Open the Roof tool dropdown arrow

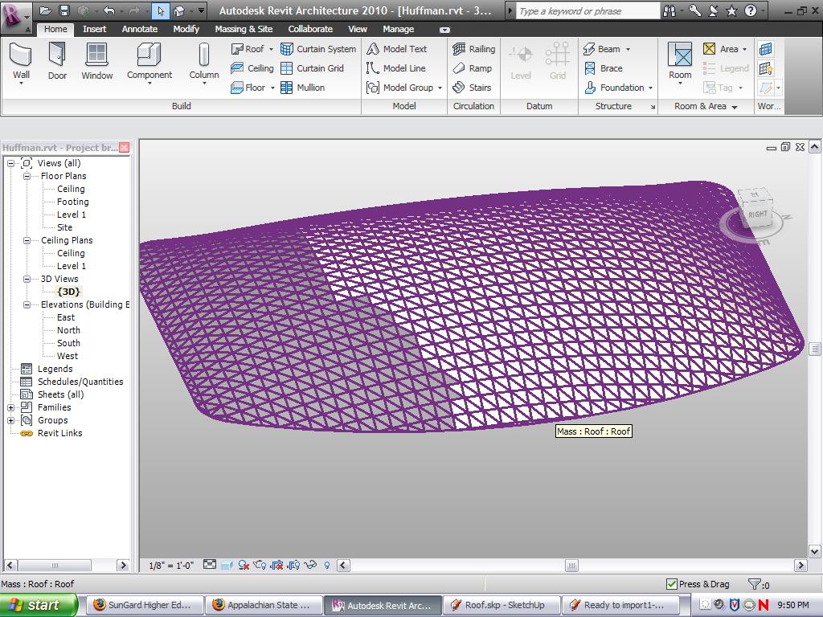tap(272, 49)
